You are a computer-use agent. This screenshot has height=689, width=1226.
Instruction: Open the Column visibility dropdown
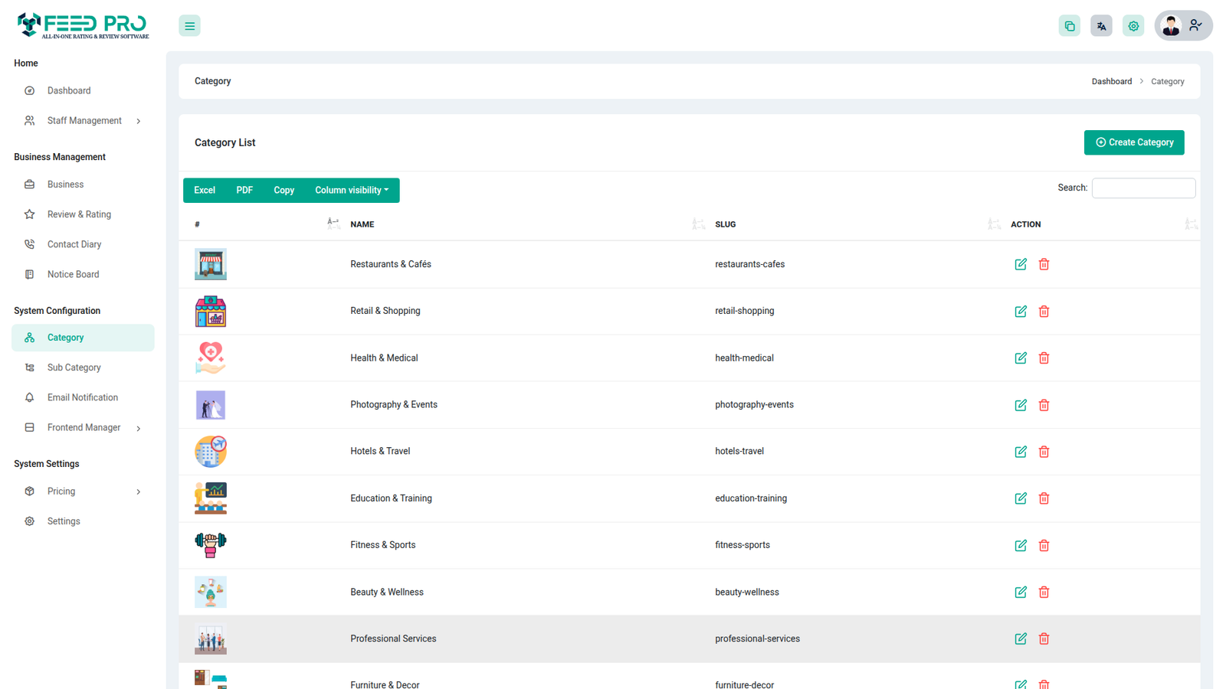352,191
